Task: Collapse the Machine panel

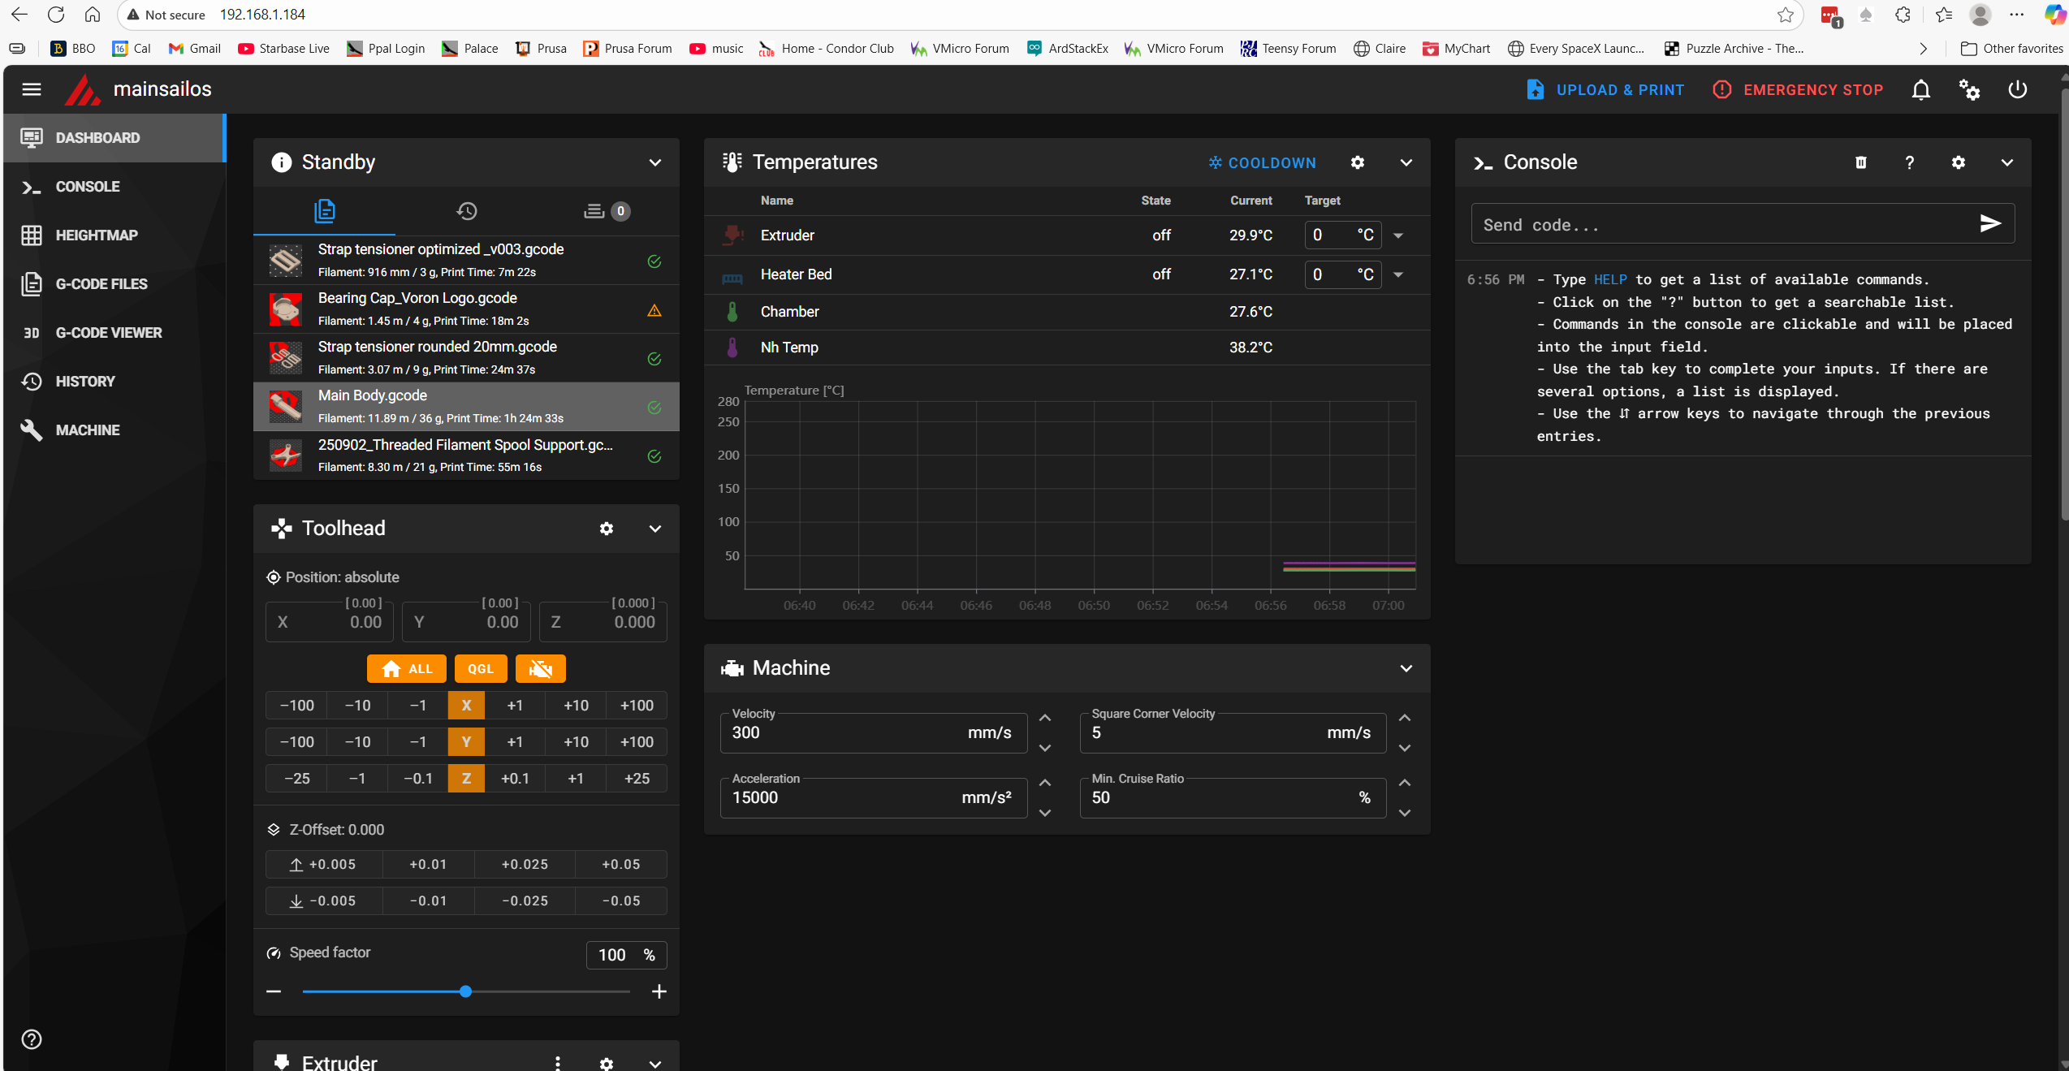Action: [1406, 668]
